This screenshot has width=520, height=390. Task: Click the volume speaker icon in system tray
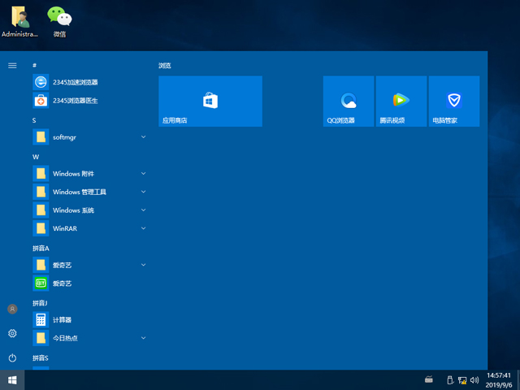[474, 379]
